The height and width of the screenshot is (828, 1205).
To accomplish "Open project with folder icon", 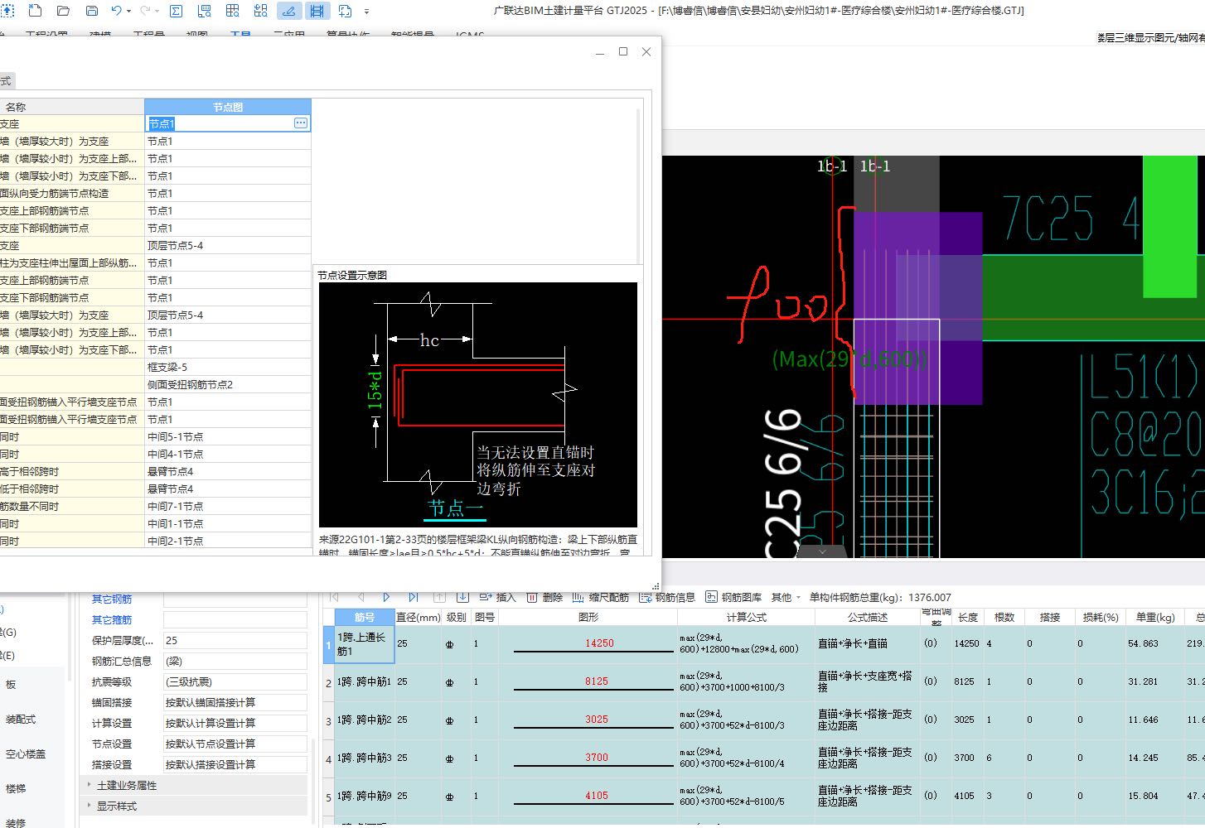I will [63, 11].
